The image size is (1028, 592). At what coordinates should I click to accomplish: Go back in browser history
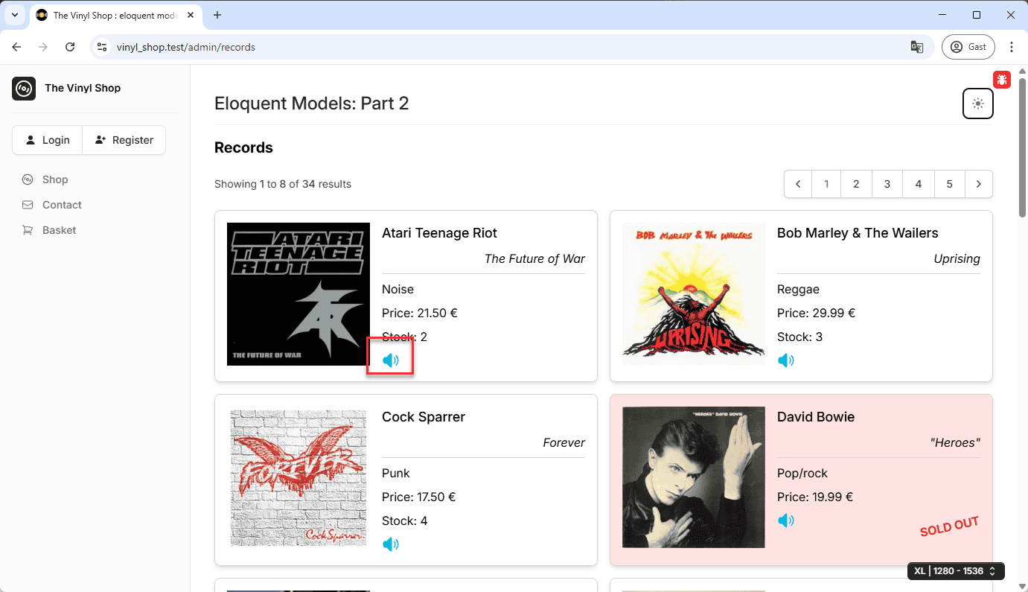tap(17, 47)
